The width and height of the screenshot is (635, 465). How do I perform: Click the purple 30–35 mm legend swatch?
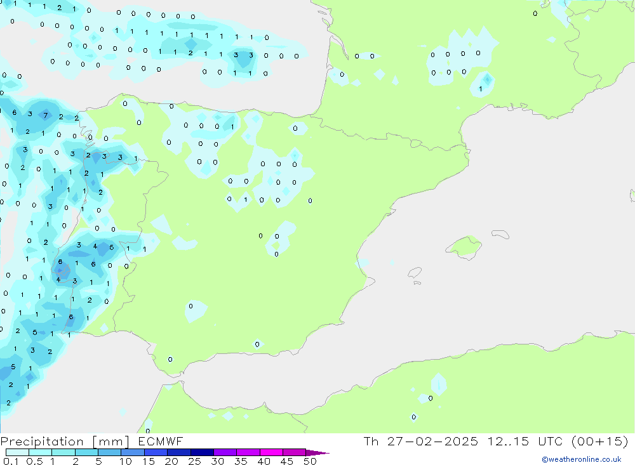coord(225,452)
